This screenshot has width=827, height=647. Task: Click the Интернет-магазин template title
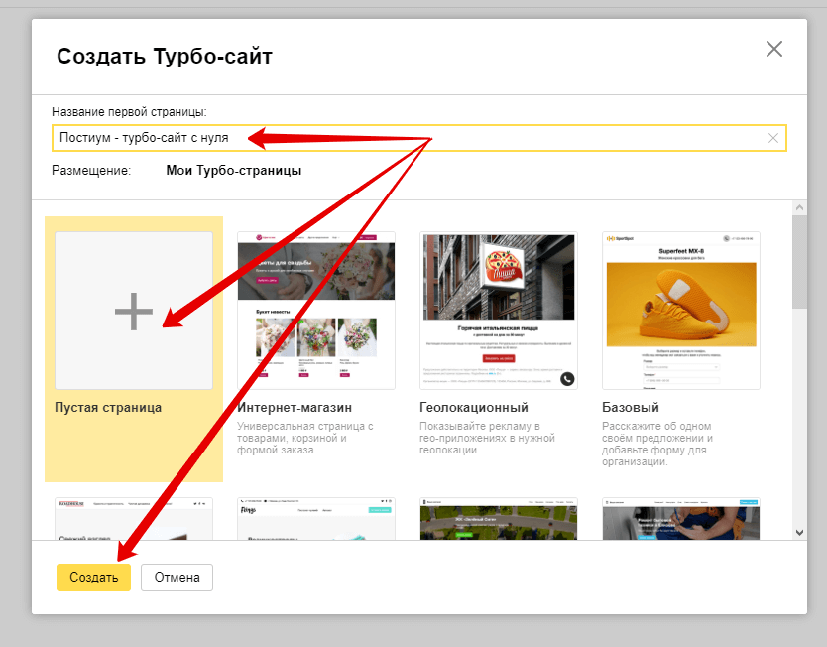295,407
